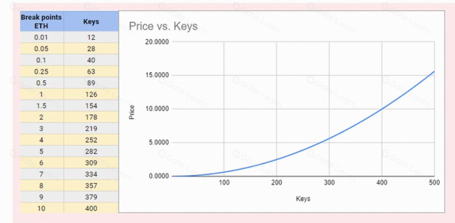Viewport: 455px width, 223px height.
Task: Click the 10.0000 y-axis tick label
Action: [157, 109]
